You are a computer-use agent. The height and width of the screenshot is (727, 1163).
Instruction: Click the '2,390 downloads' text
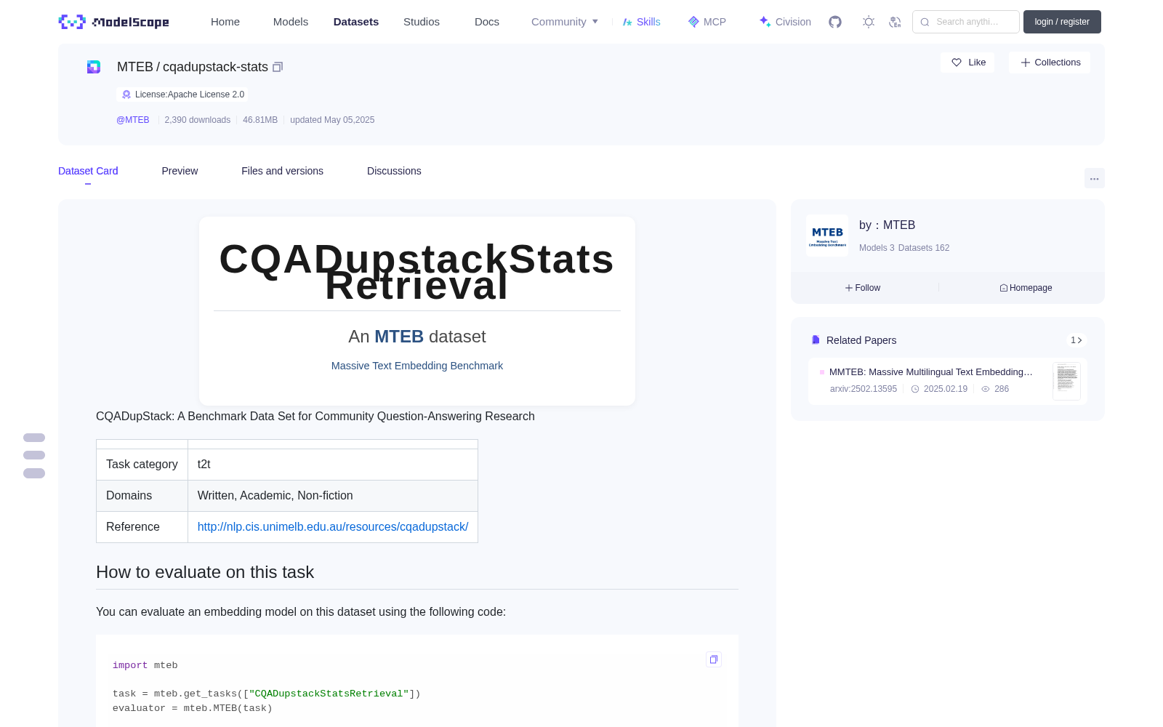pos(198,120)
